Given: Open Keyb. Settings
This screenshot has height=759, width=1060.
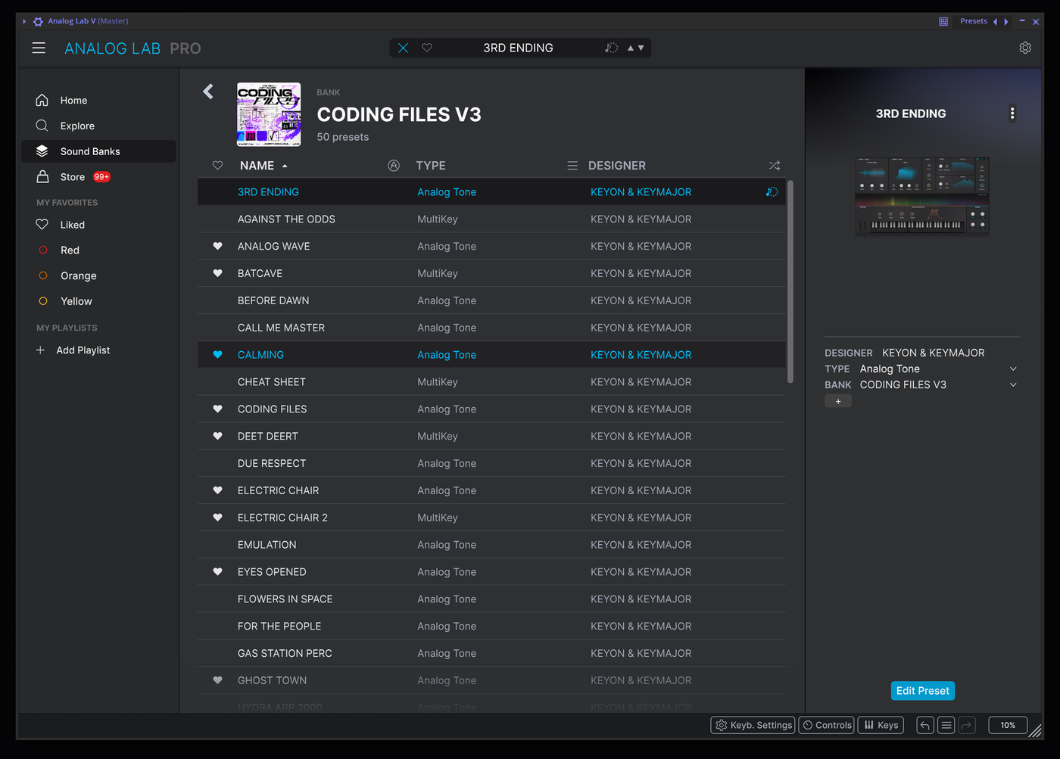Looking at the screenshot, I should pyautogui.click(x=753, y=725).
